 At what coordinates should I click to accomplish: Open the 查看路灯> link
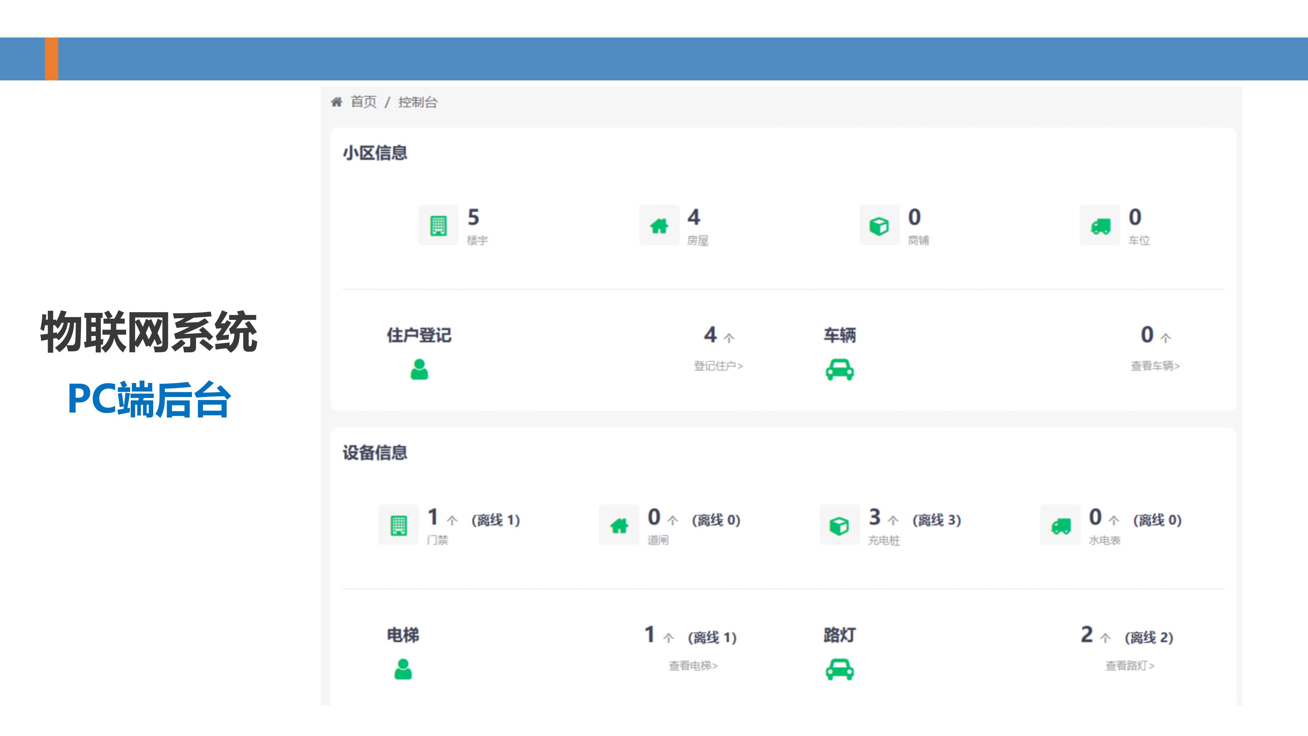(1130, 665)
